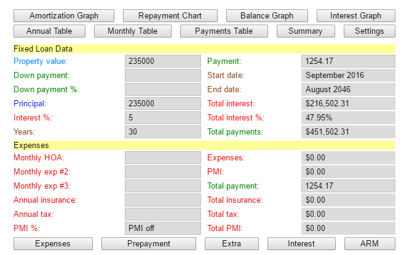This screenshot has height=255, width=412.
Task: Show the Repayment Chart
Action: (170, 16)
